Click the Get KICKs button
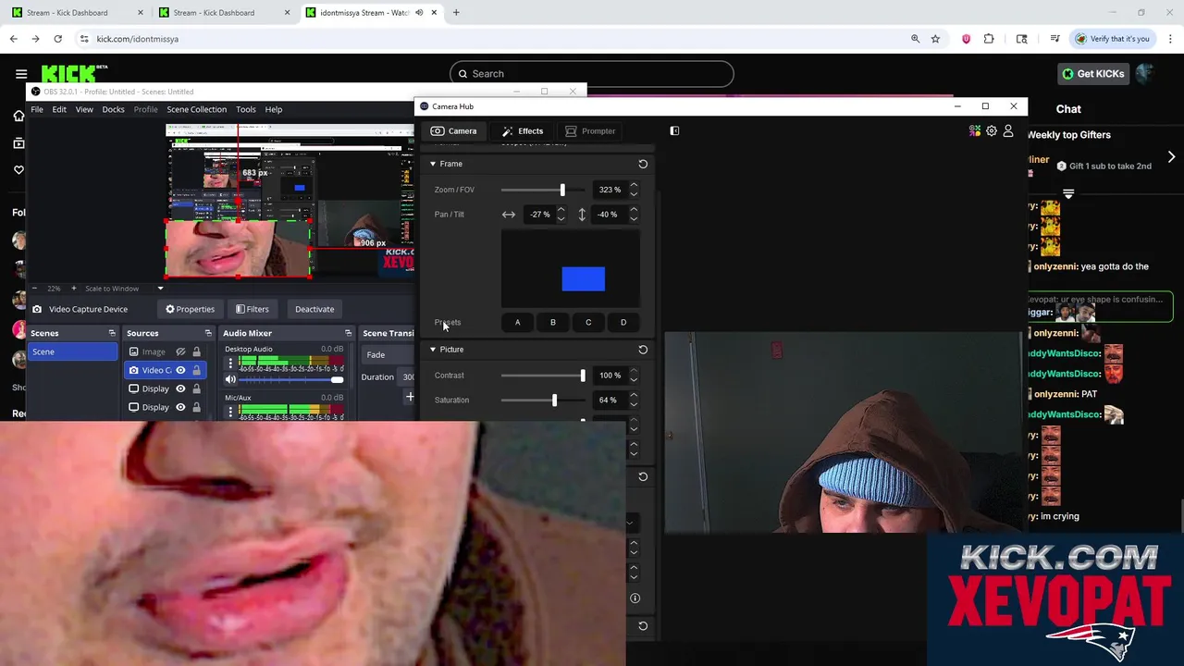The width and height of the screenshot is (1184, 666). [1092, 74]
